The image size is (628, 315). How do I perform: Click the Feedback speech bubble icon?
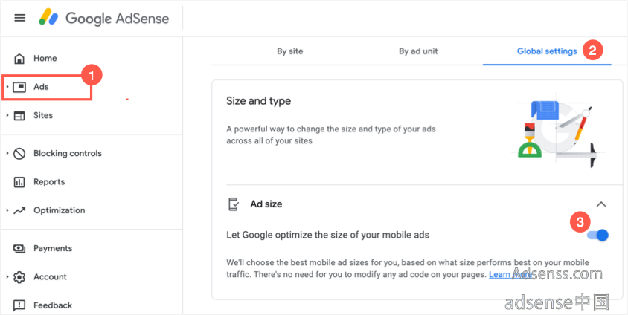click(x=19, y=306)
